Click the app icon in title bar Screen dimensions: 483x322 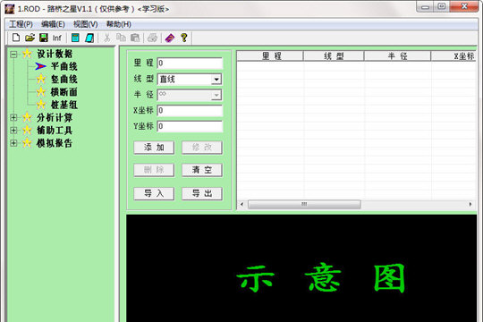(x=9, y=9)
